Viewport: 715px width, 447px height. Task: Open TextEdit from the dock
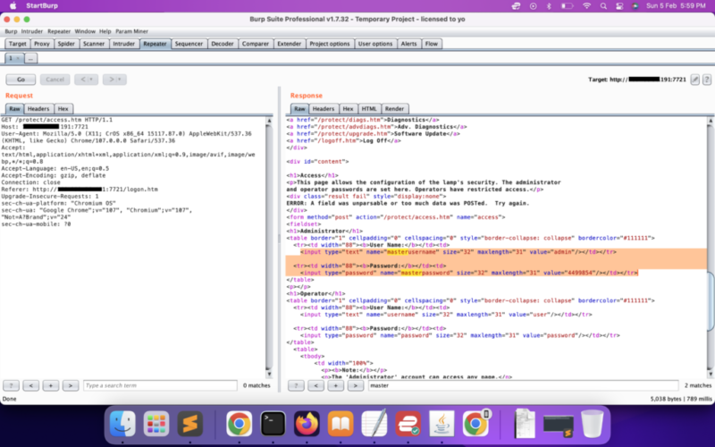tap(374, 424)
